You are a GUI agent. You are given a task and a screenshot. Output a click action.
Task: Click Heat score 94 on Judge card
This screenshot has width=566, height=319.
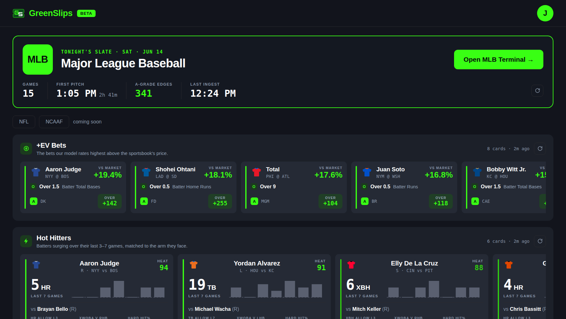coord(164,268)
